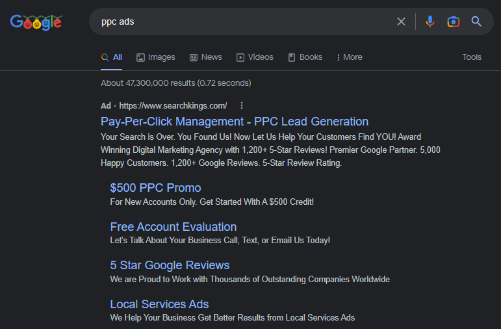This screenshot has height=329, width=501.
Task: Select the All results tab
Action: pos(112,57)
